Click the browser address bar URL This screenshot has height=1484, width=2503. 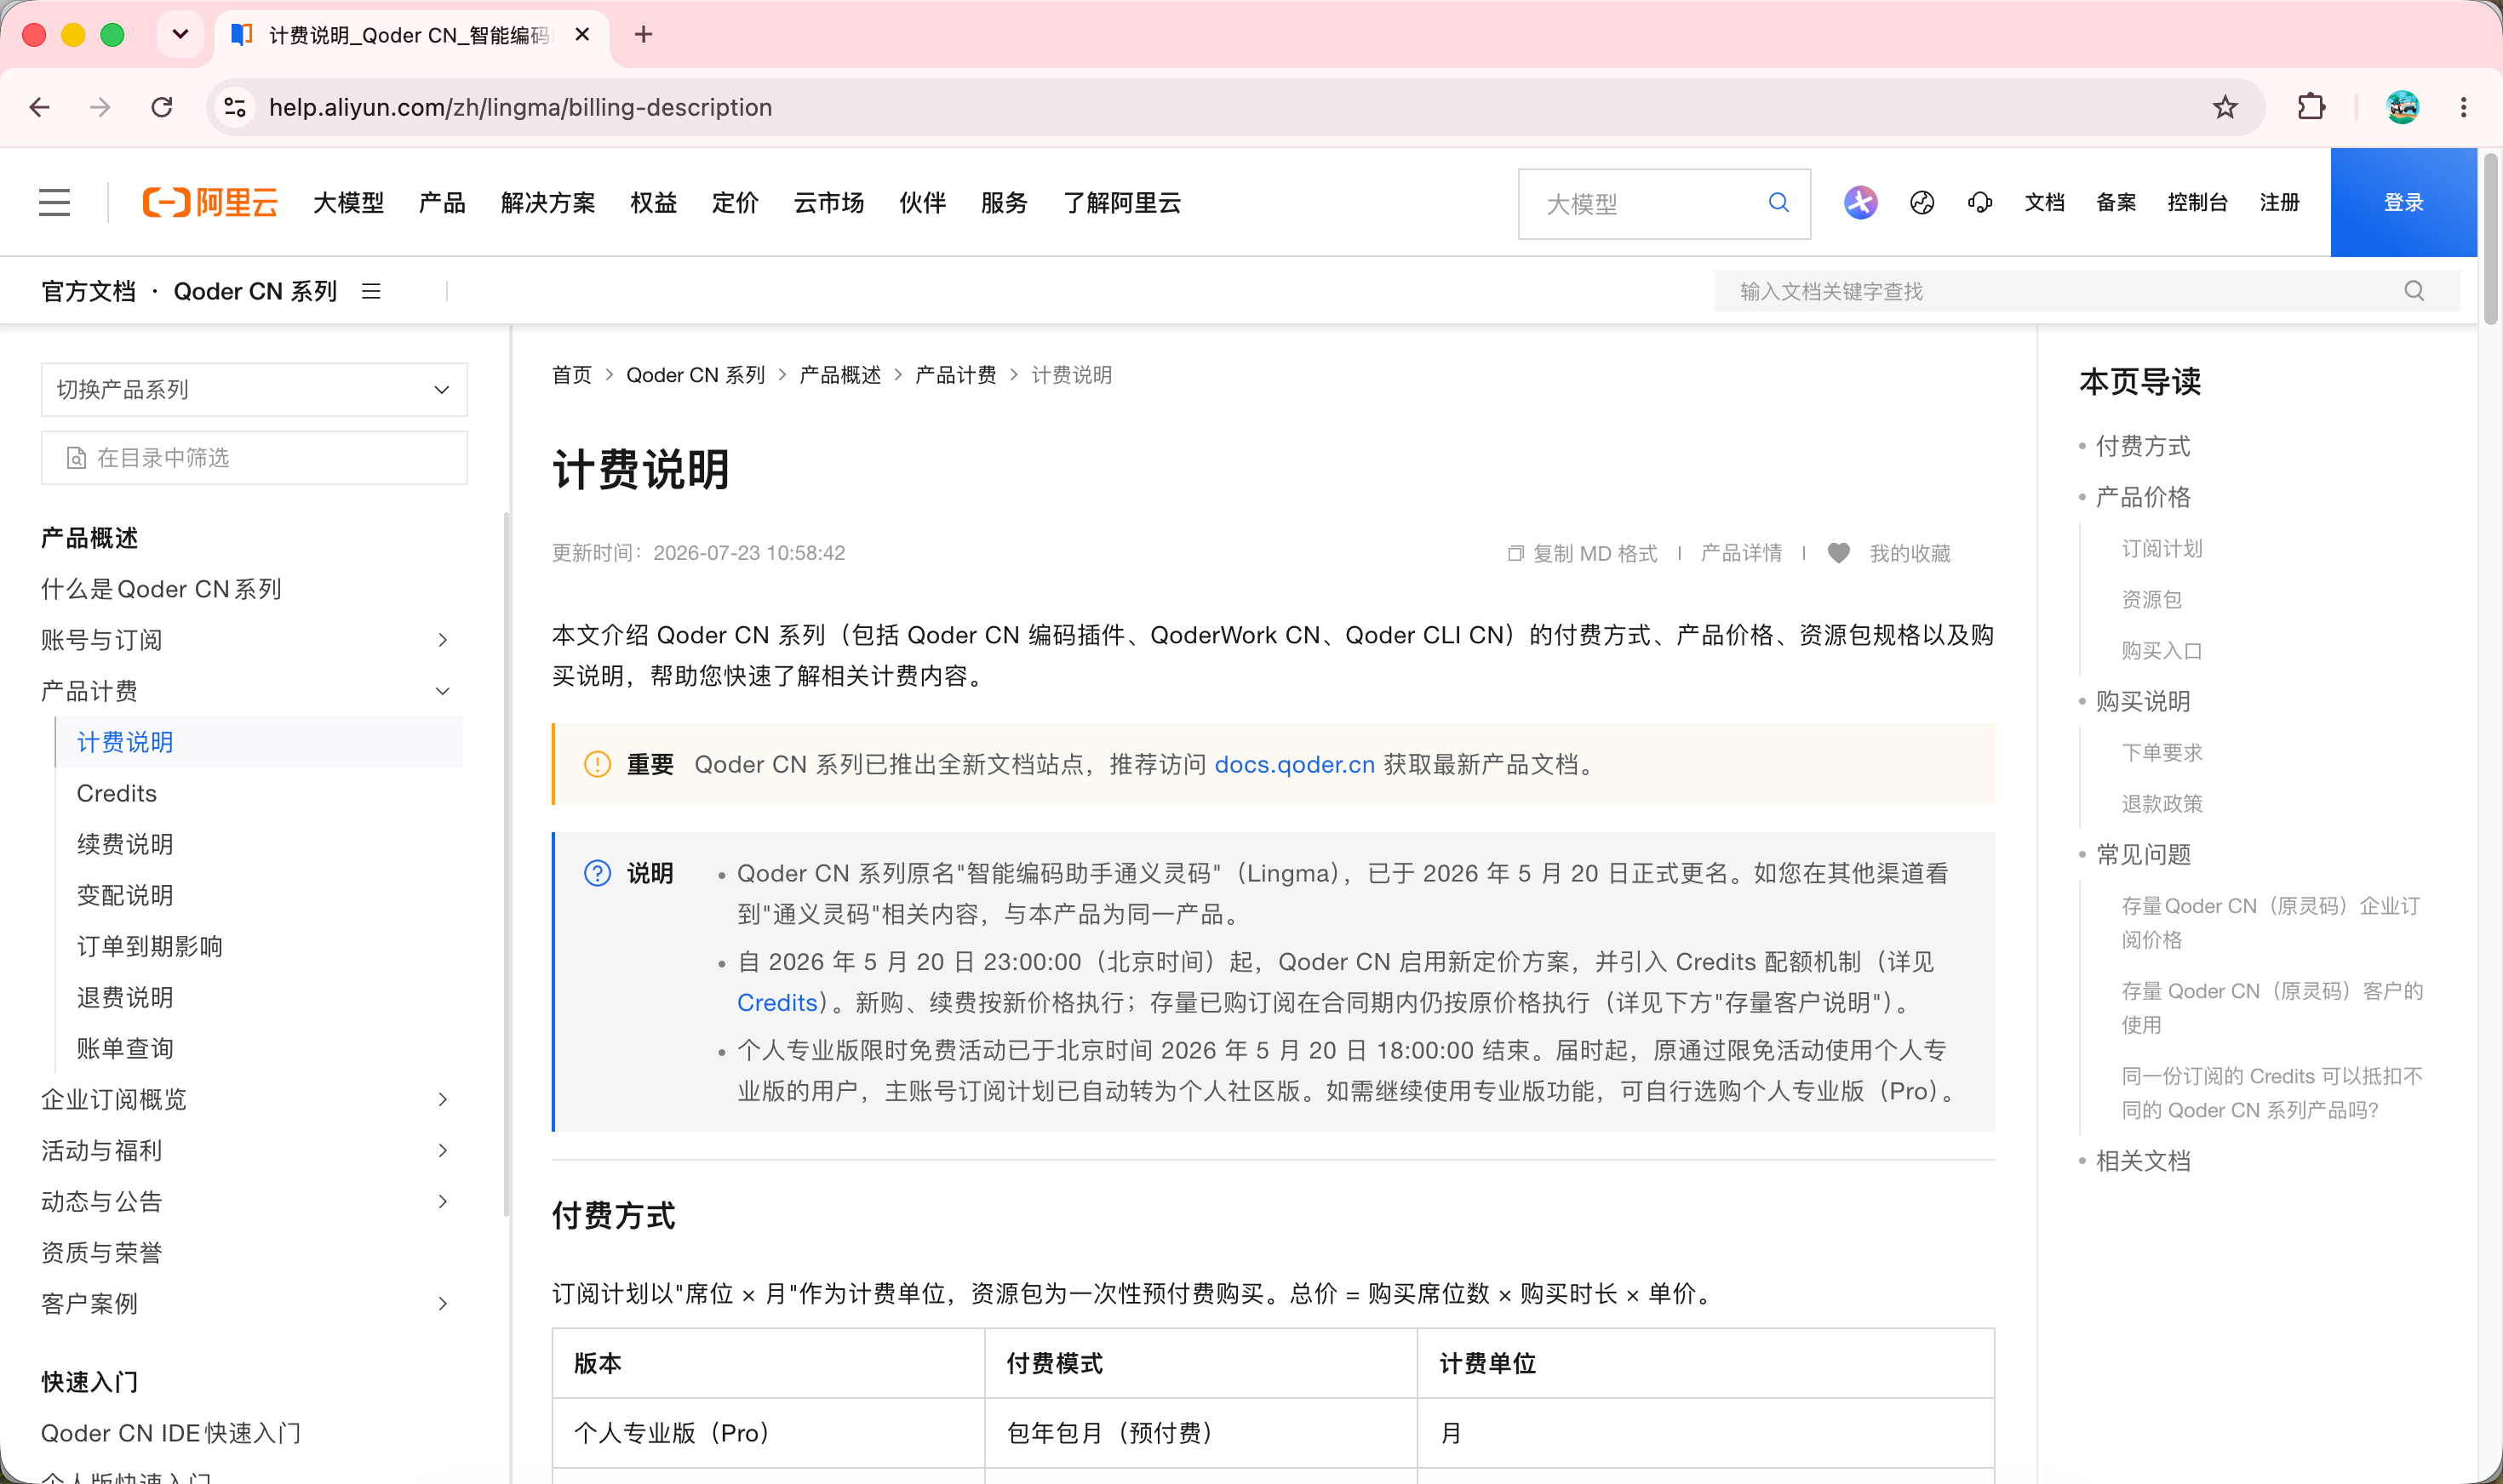click(x=520, y=107)
